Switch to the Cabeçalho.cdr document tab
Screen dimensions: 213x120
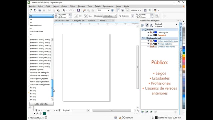[x=79, y=21]
